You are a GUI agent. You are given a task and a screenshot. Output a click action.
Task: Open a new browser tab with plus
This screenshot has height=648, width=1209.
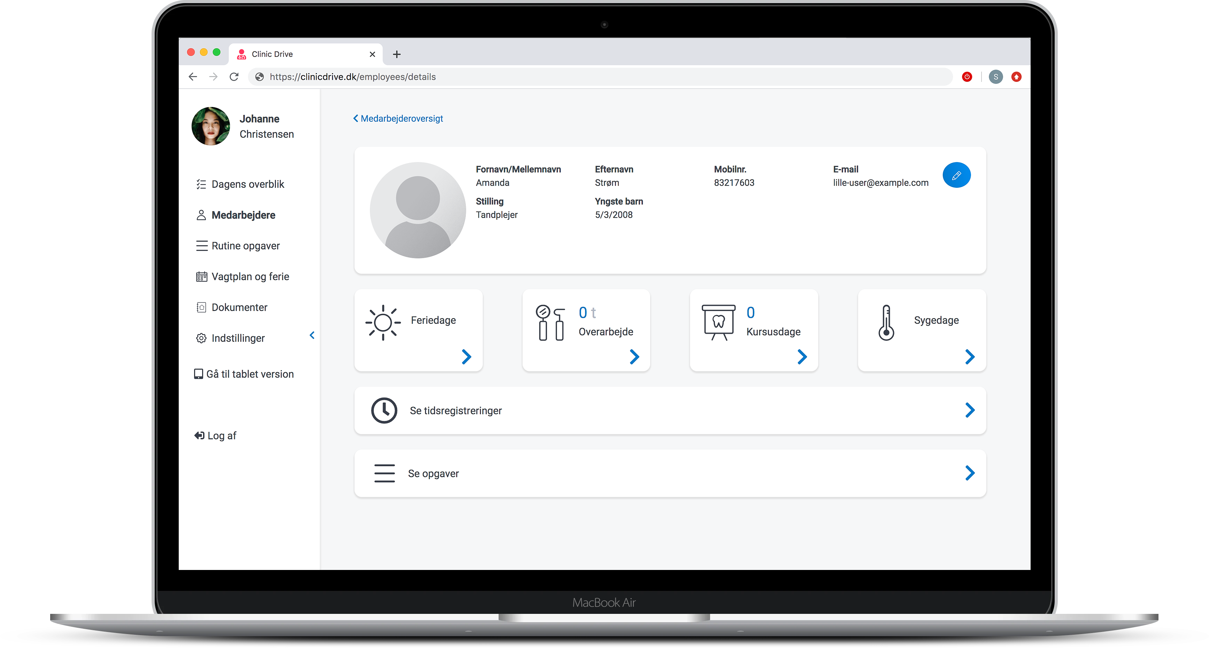coord(396,54)
